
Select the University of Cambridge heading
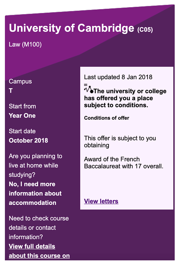72,28
